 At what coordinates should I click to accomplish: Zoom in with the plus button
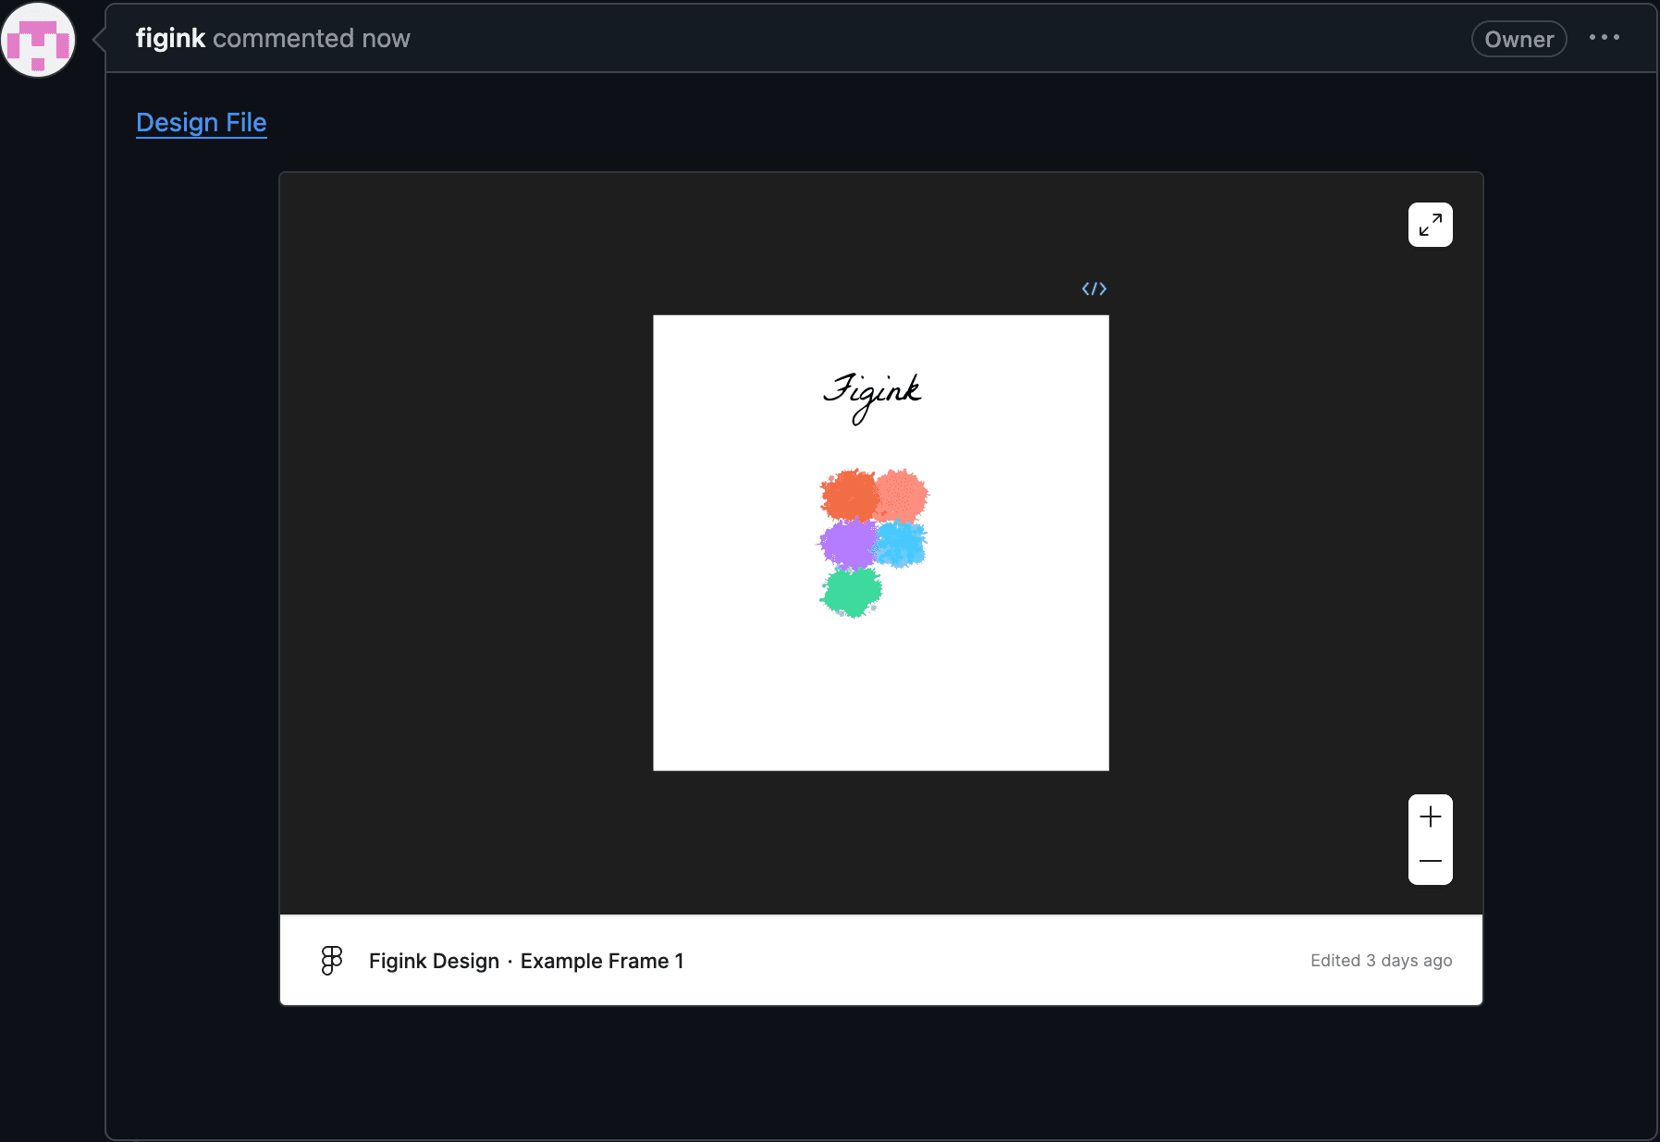(x=1430, y=817)
